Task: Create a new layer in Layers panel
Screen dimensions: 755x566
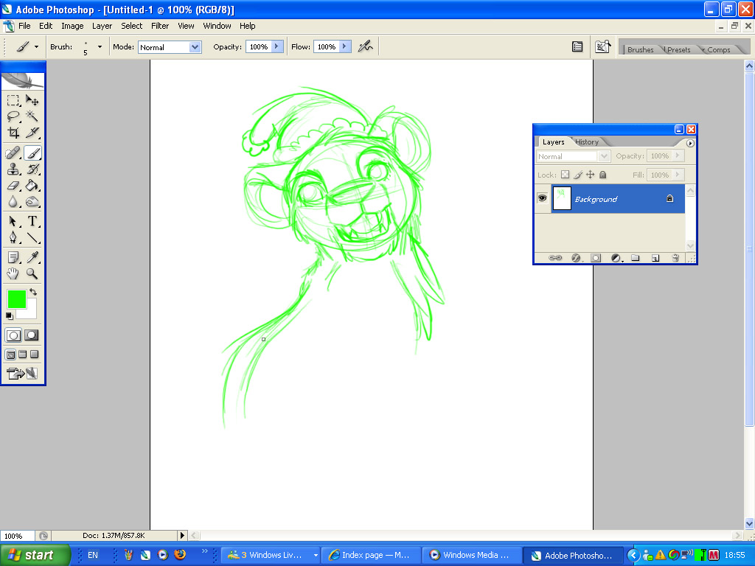Action: [655, 258]
